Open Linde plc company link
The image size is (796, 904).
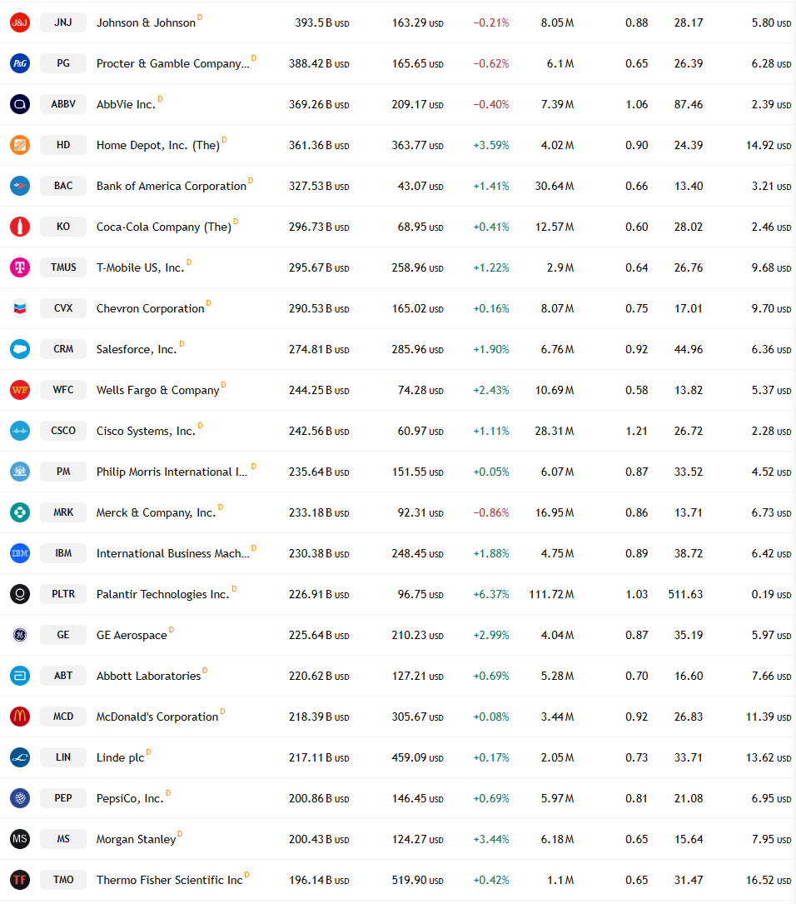click(x=121, y=758)
